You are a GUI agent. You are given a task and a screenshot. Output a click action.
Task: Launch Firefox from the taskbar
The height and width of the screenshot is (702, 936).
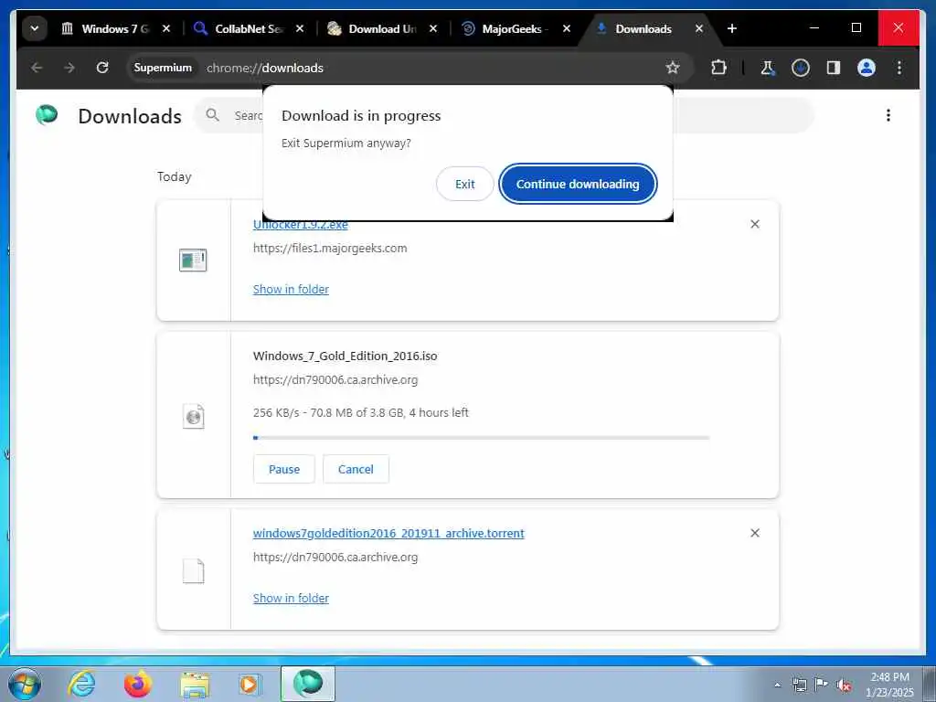point(138,684)
